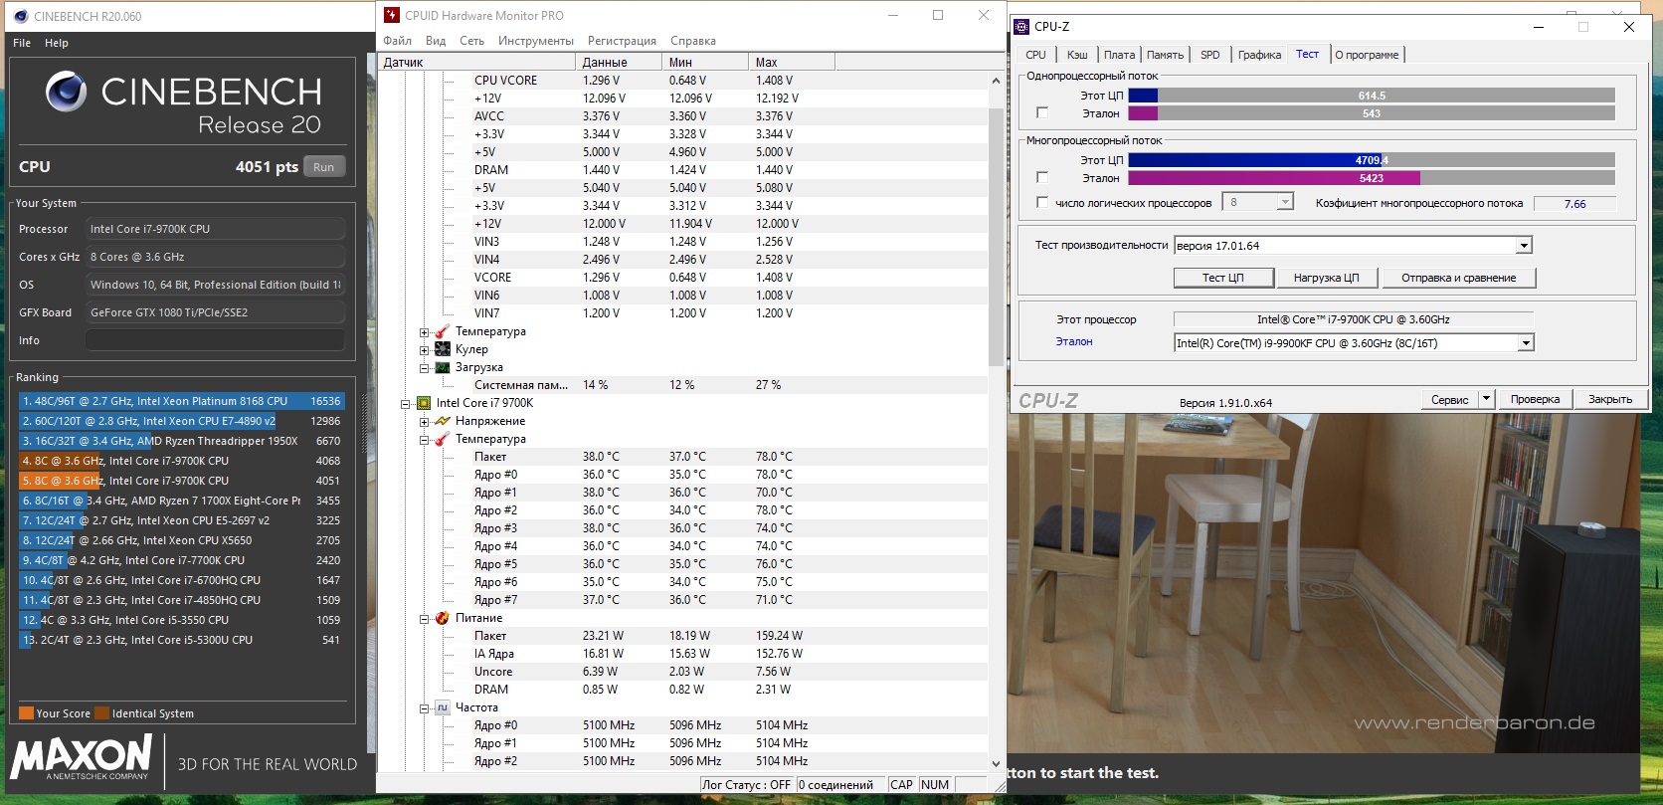The image size is (1663, 805).
Task: Expand the Напряжение node under Intel Core i7 9700K
Action: coord(424,422)
